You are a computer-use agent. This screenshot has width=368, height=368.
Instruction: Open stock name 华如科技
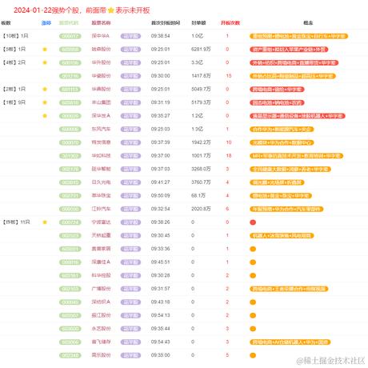coord(101,156)
